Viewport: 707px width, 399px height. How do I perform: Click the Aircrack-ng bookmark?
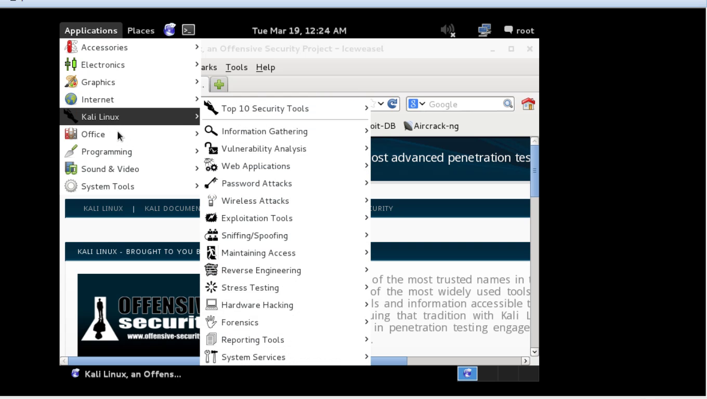[431, 126]
